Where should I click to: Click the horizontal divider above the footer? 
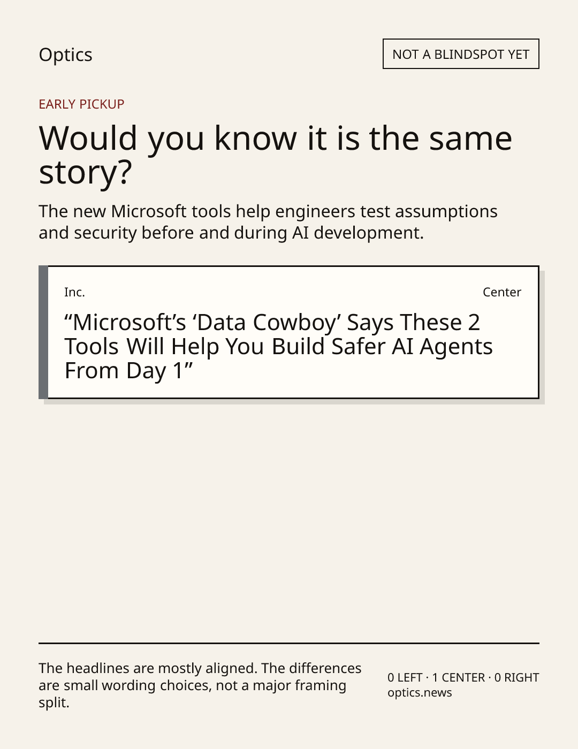pos(289,643)
